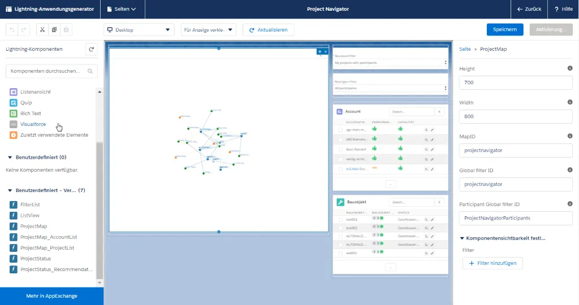Click the Speichern button
The height and width of the screenshot is (305, 579).
point(505,29)
